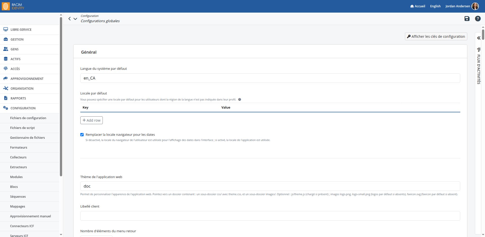Toggle Remplacer la locale navigateur checkbox
The width and height of the screenshot is (485, 237).
[x=82, y=135]
